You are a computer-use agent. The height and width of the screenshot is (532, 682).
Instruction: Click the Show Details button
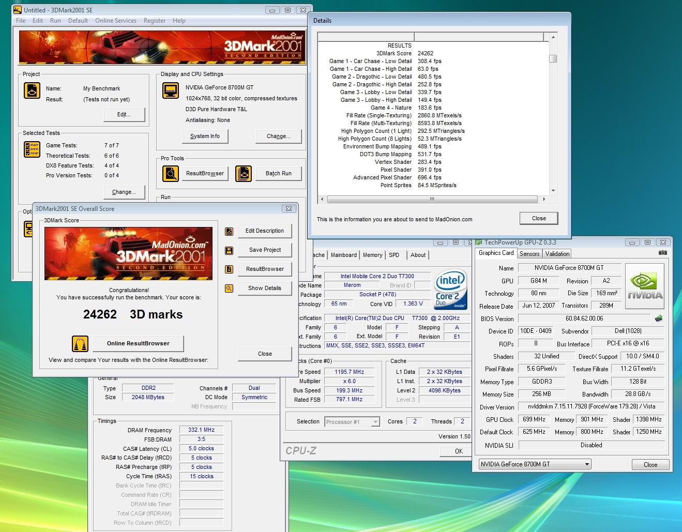(x=265, y=288)
